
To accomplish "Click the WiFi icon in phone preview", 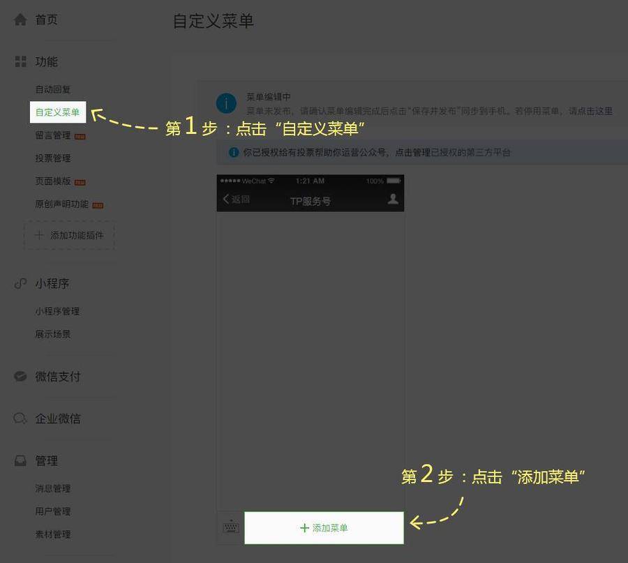I will (x=271, y=181).
